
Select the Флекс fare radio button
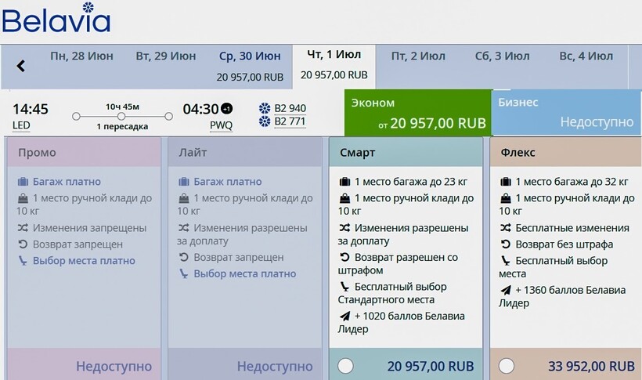507,366
